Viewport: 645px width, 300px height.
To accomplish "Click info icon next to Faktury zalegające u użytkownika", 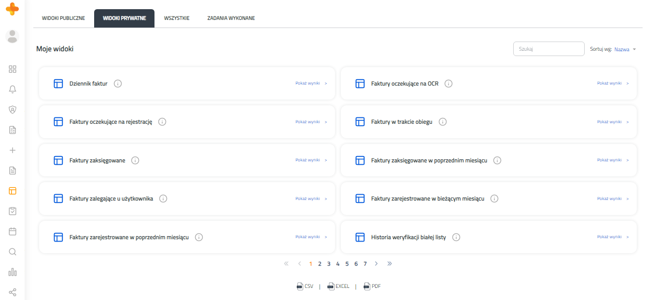I will (x=163, y=199).
